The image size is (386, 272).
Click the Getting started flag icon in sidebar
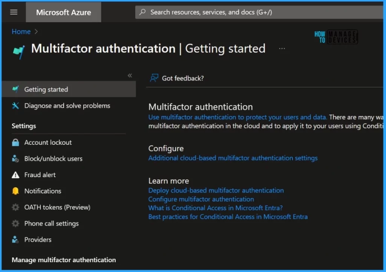[x=15, y=89]
